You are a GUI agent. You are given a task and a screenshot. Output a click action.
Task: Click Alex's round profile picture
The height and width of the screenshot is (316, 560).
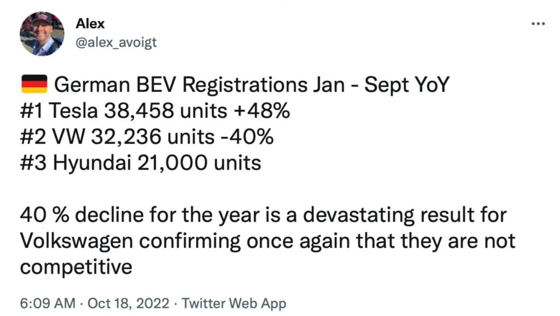(42, 34)
